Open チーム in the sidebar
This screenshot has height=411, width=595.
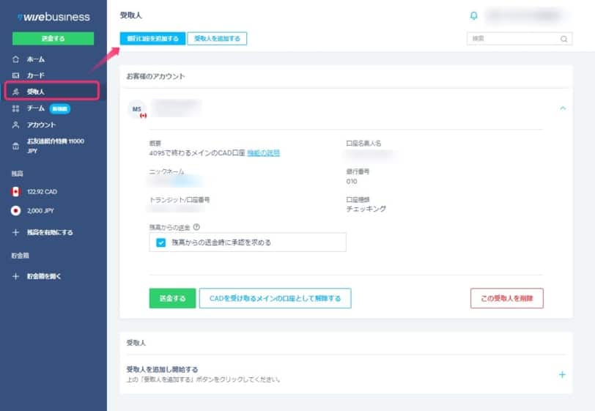36,108
